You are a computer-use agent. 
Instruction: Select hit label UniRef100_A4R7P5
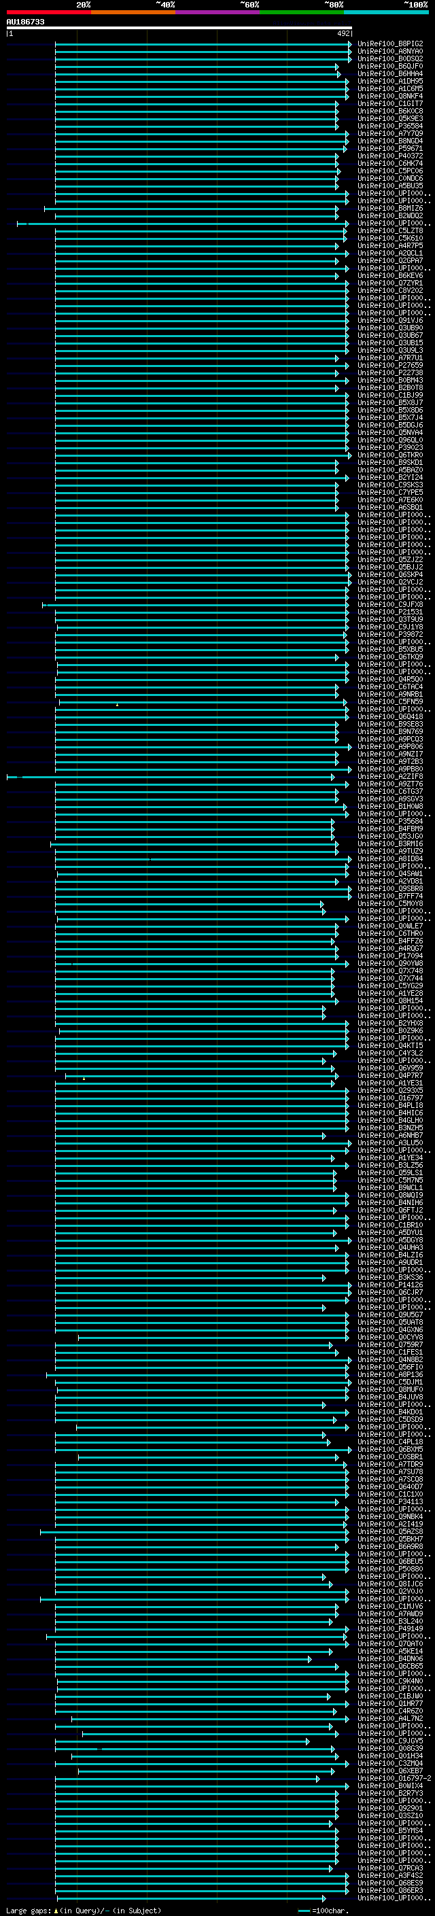click(390, 245)
